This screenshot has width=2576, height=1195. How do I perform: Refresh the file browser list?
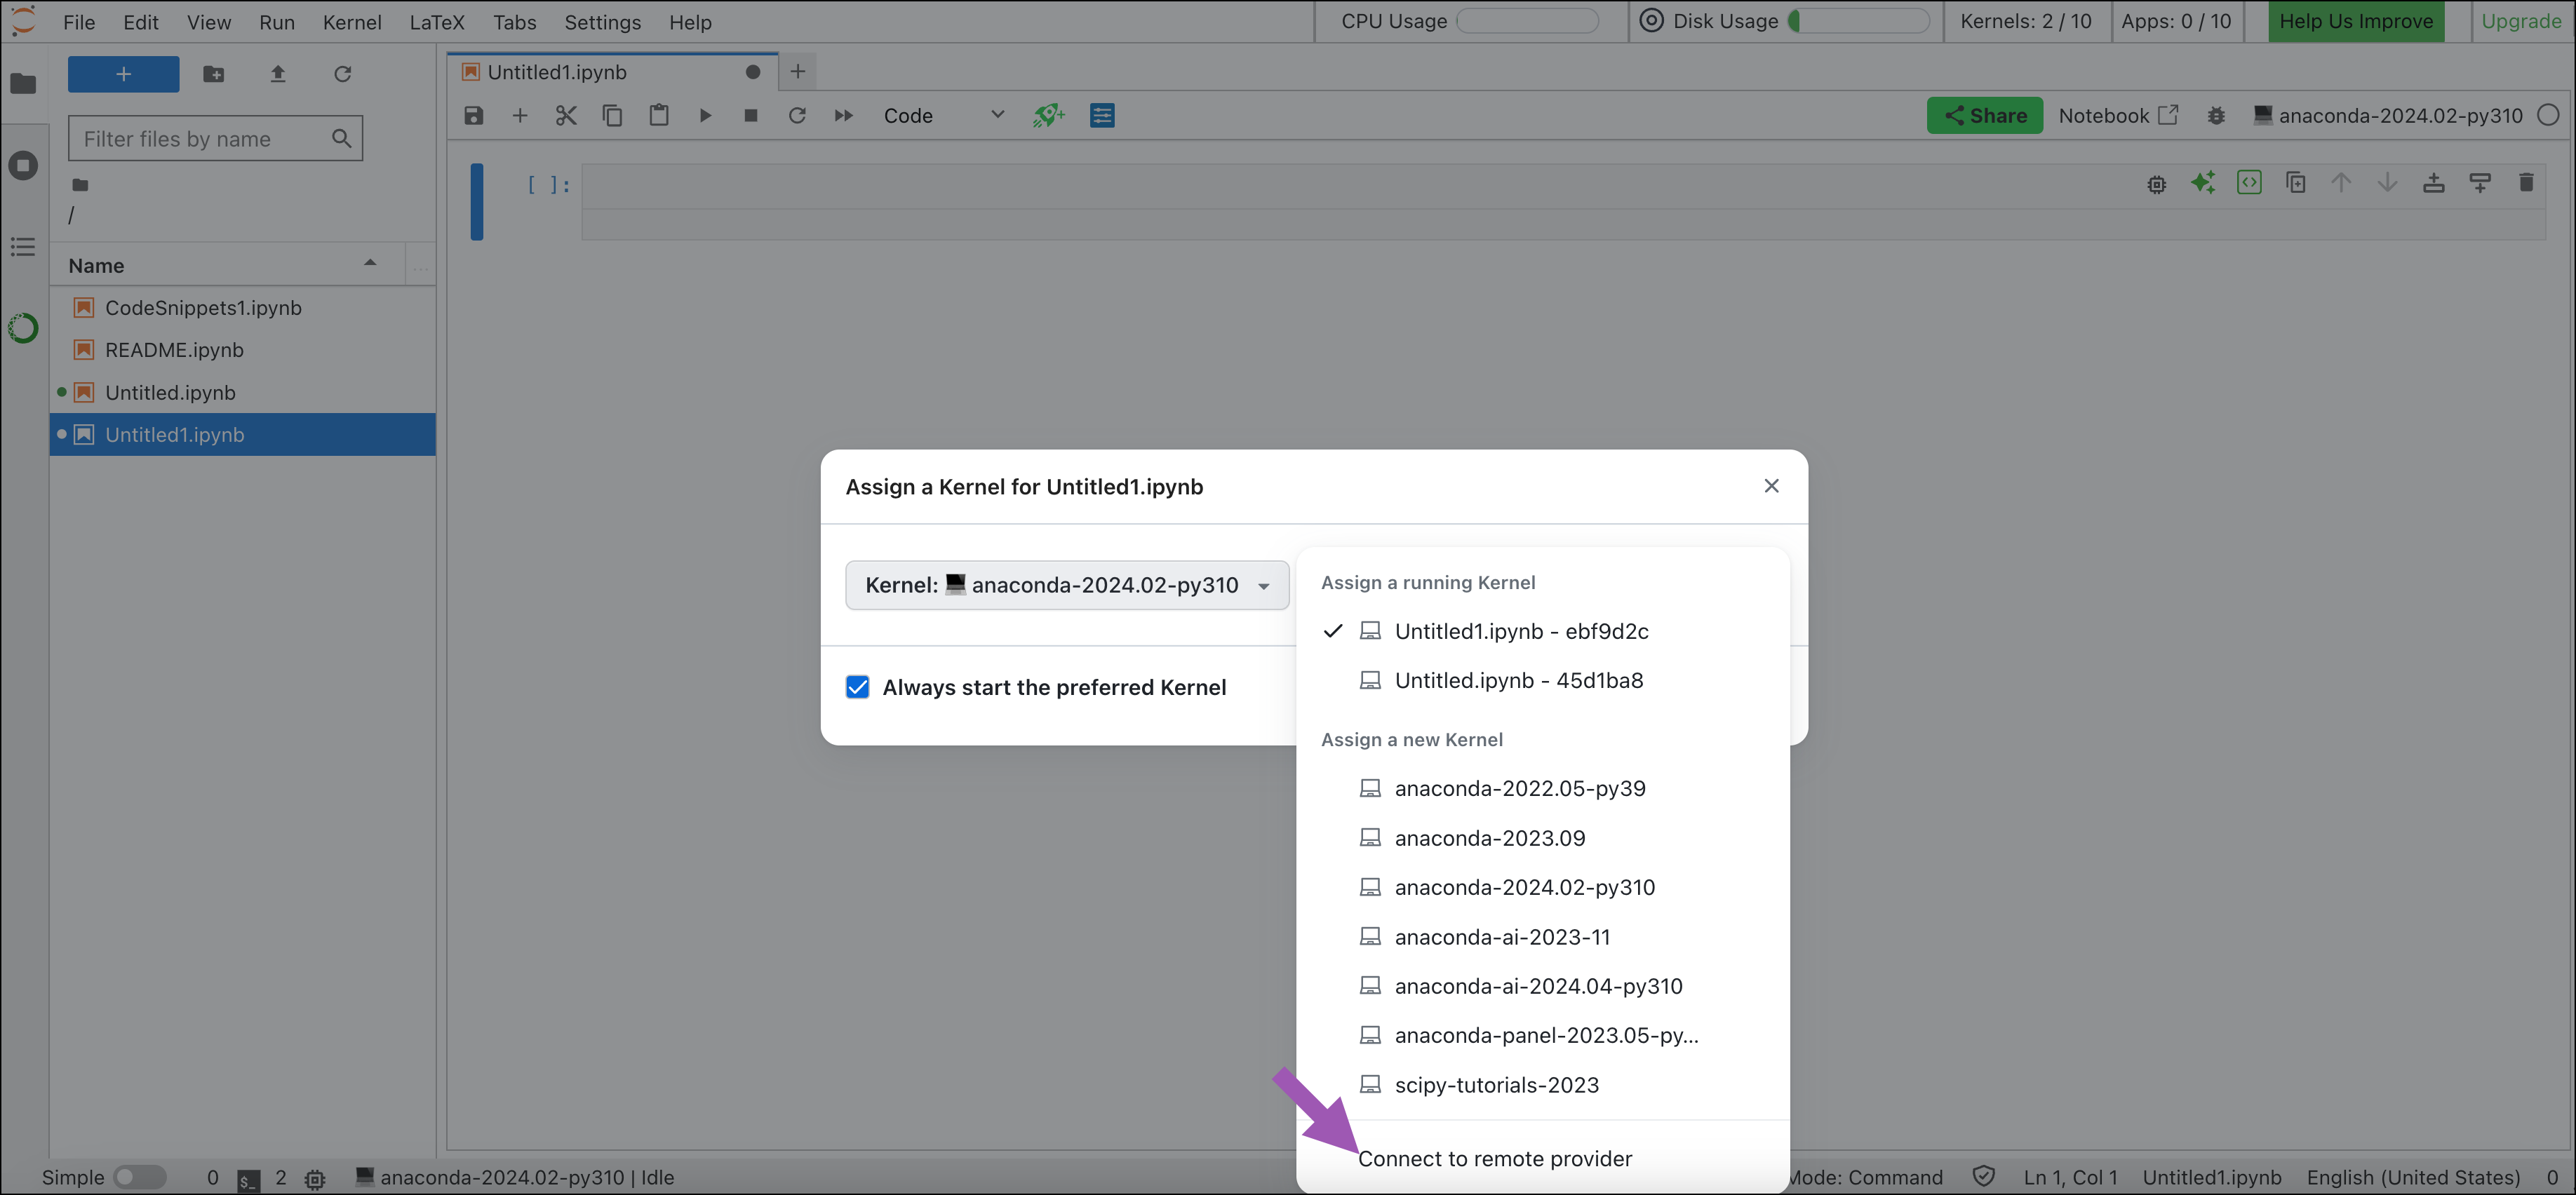343,74
